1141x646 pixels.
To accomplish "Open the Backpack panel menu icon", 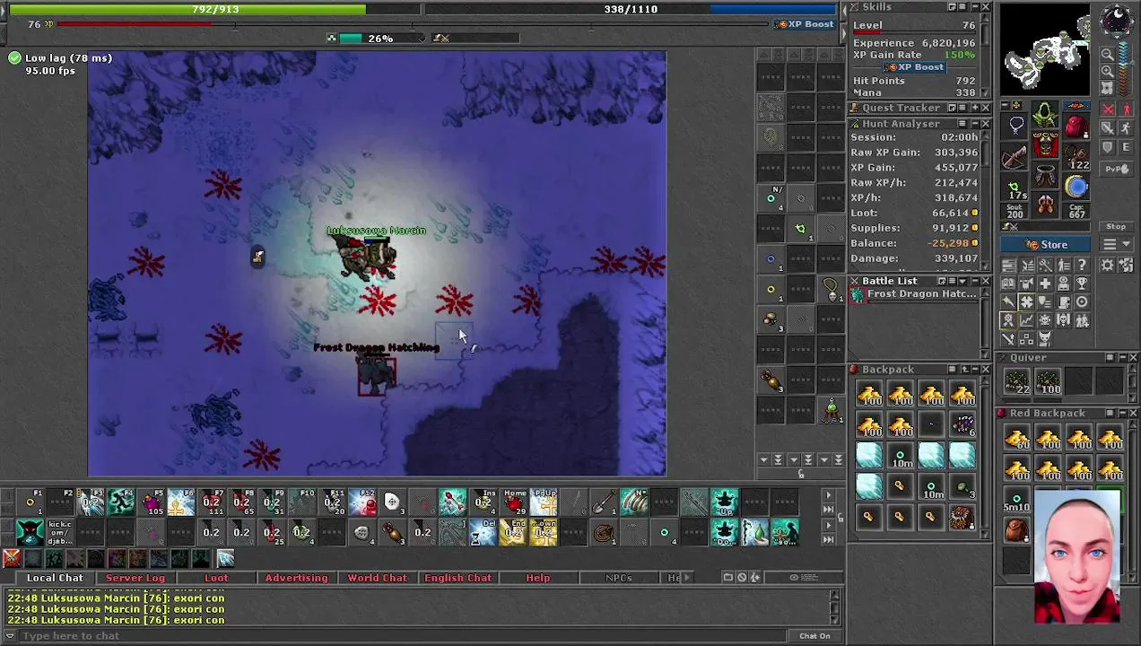I will click(x=953, y=369).
